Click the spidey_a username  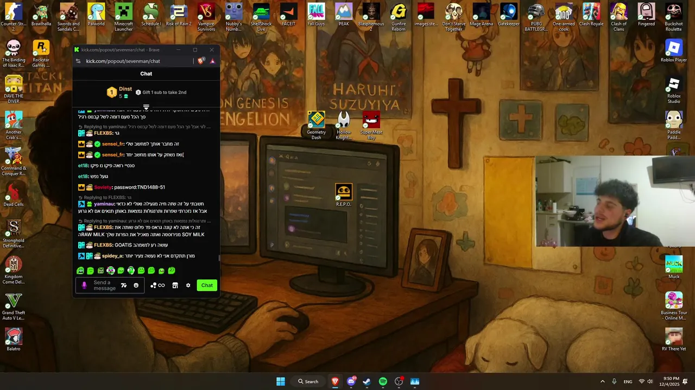click(112, 256)
